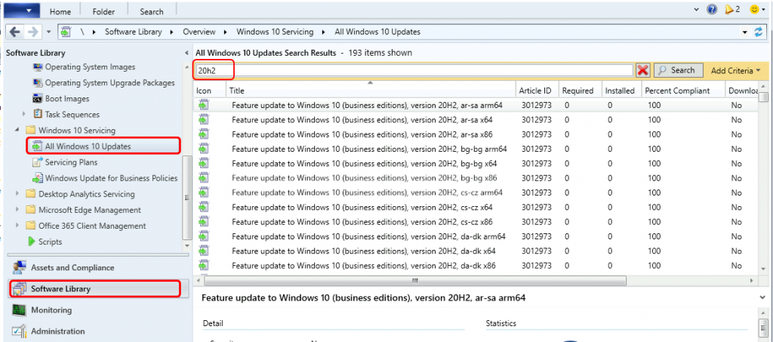Click the Windows 10 Servicing breadcrumb
Screen dimensions: 773x342
point(275,32)
